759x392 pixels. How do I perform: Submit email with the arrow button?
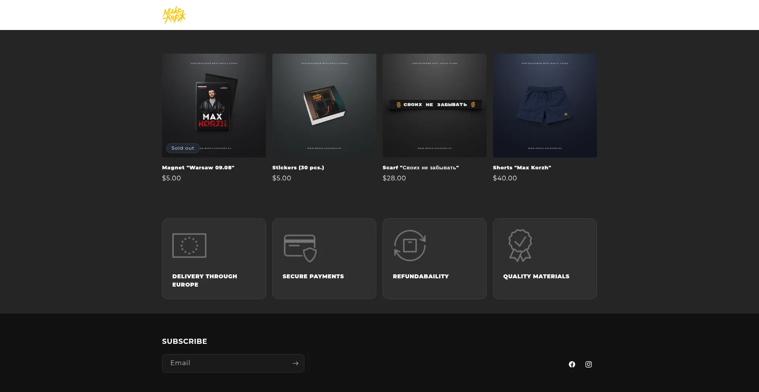pos(295,363)
